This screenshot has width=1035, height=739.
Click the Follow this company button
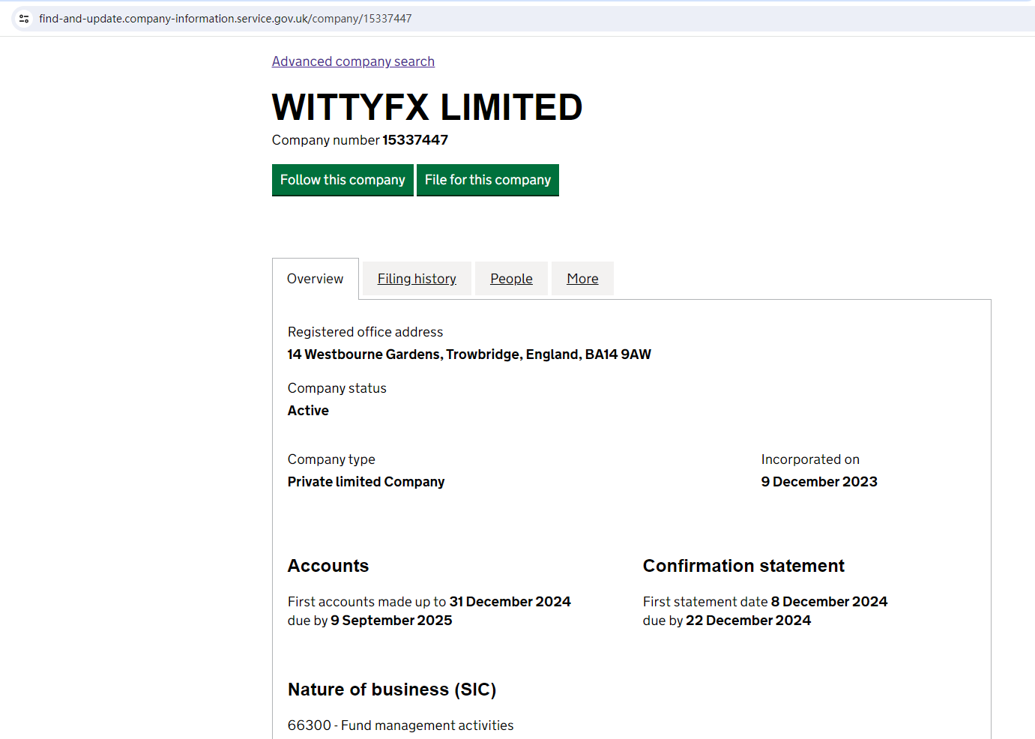pyautogui.click(x=343, y=180)
